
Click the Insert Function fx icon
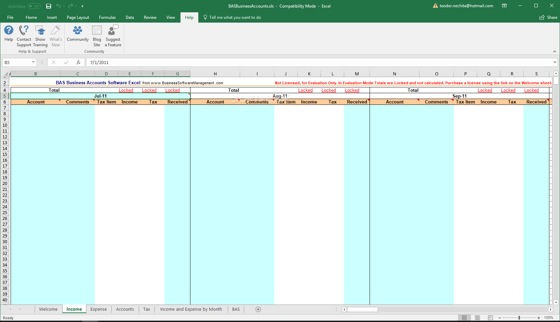point(78,62)
